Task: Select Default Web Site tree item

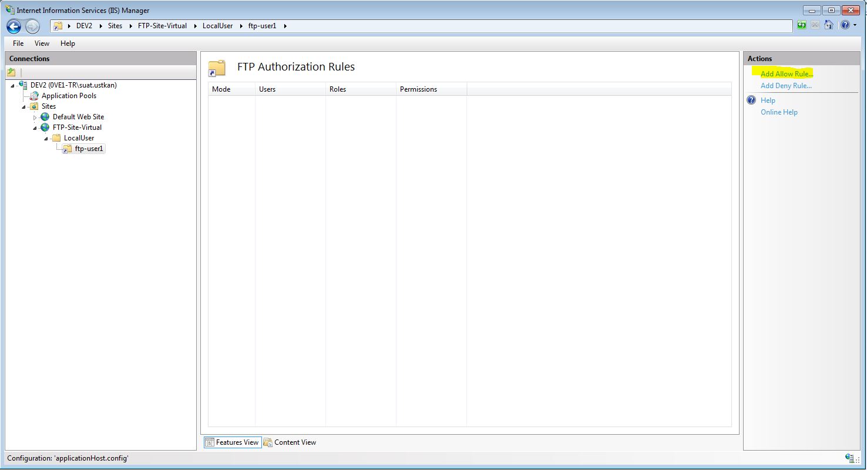Action: click(x=78, y=117)
